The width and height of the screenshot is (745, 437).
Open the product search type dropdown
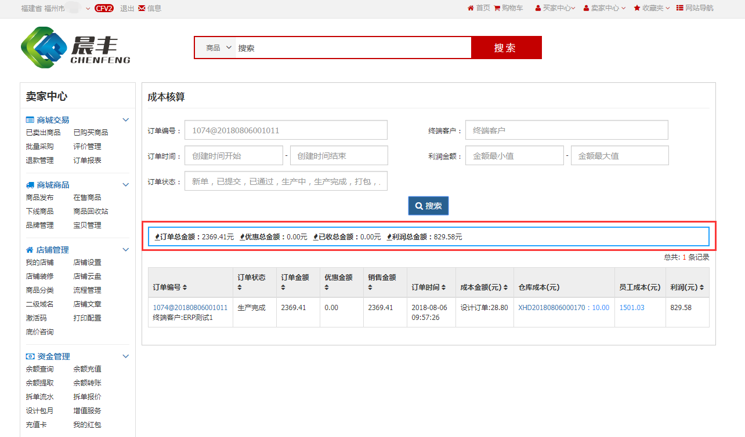pos(219,48)
